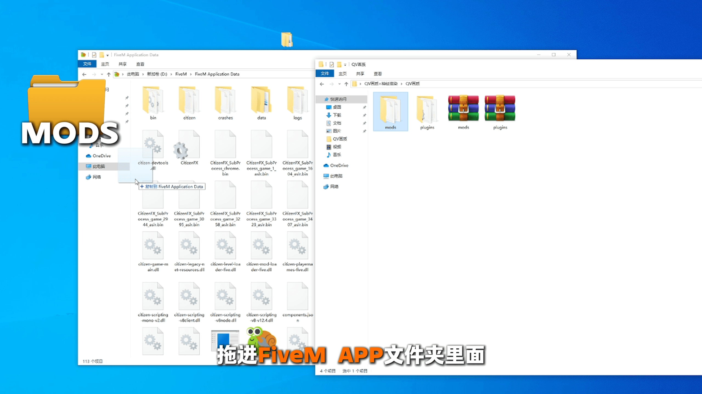Viewport: 702px width, 394px height.
Task: Toggle properties checkmark in FiveM title bar
Action: click(94, 55)
